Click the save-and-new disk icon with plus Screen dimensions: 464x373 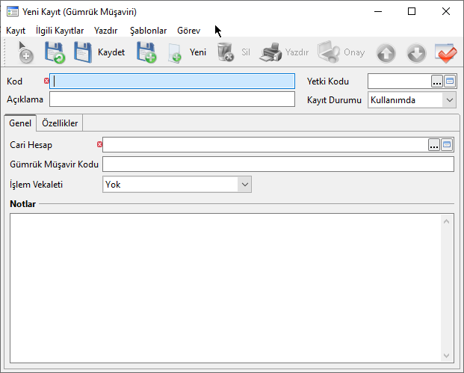146,52
